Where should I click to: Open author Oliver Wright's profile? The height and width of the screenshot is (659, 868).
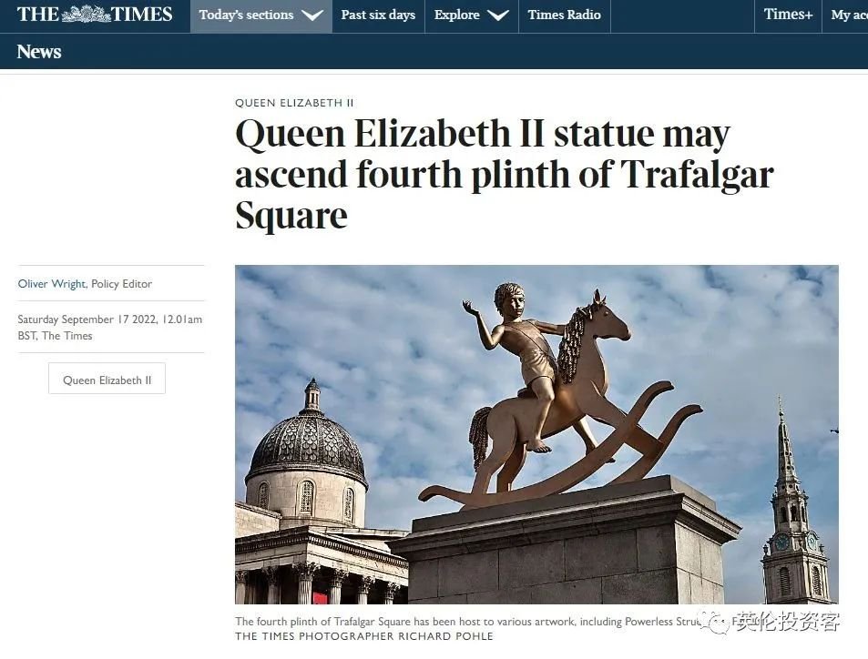52,284
